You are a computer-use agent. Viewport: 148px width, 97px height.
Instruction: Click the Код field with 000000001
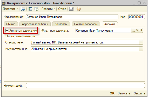[137, 17]
